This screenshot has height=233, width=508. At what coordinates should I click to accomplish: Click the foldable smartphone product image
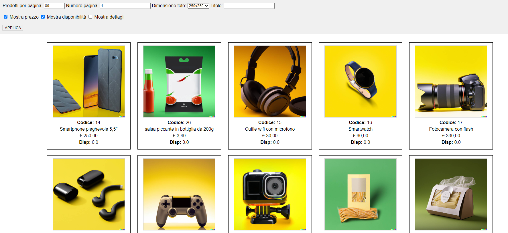[89, 81]
